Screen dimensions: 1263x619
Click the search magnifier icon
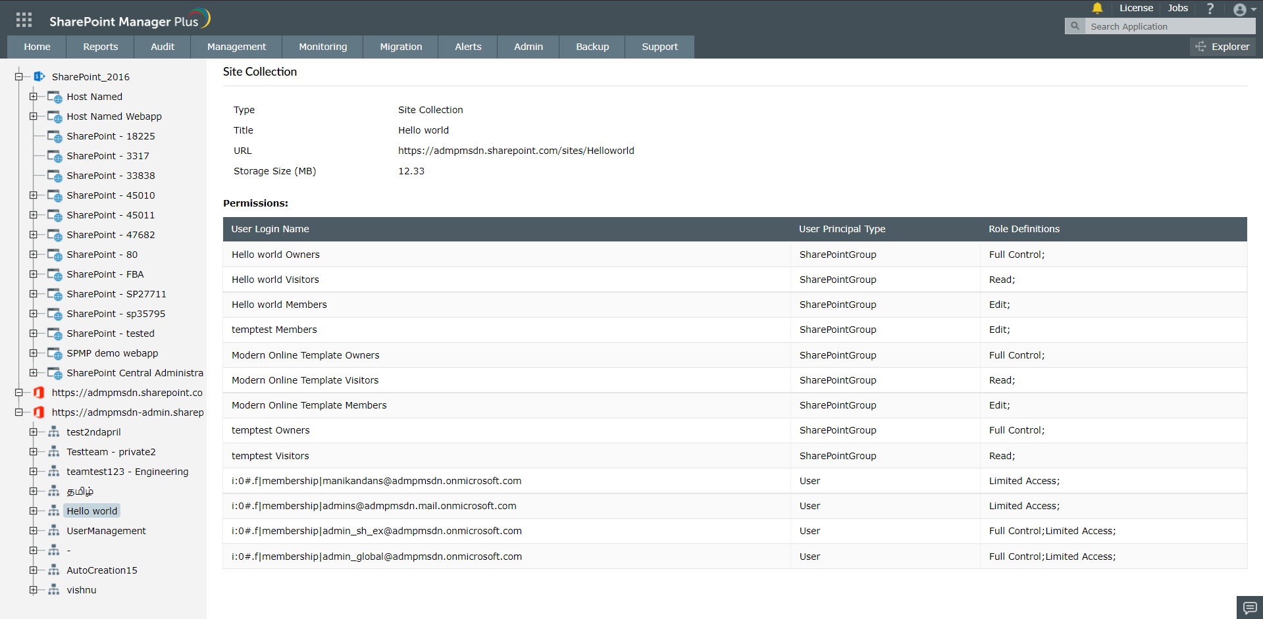click(1075, 26)
